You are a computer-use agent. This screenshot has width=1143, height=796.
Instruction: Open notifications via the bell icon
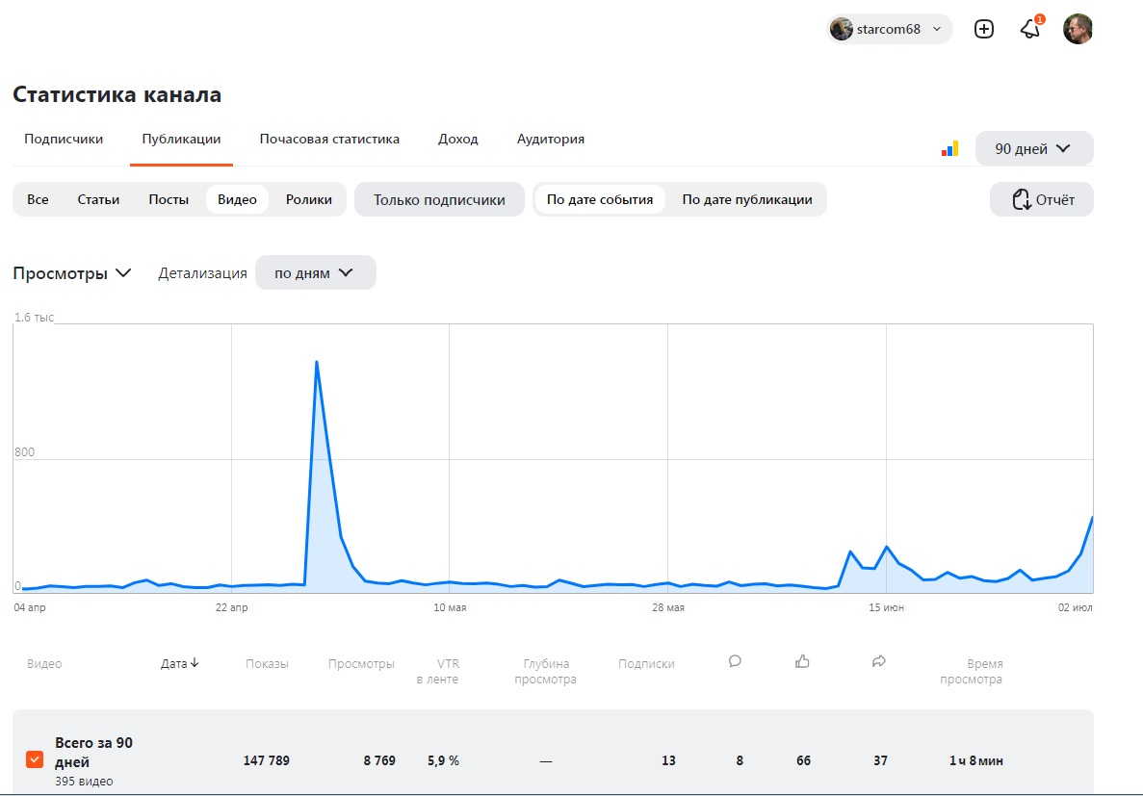pyautogui.click(x=1029, y=29)
